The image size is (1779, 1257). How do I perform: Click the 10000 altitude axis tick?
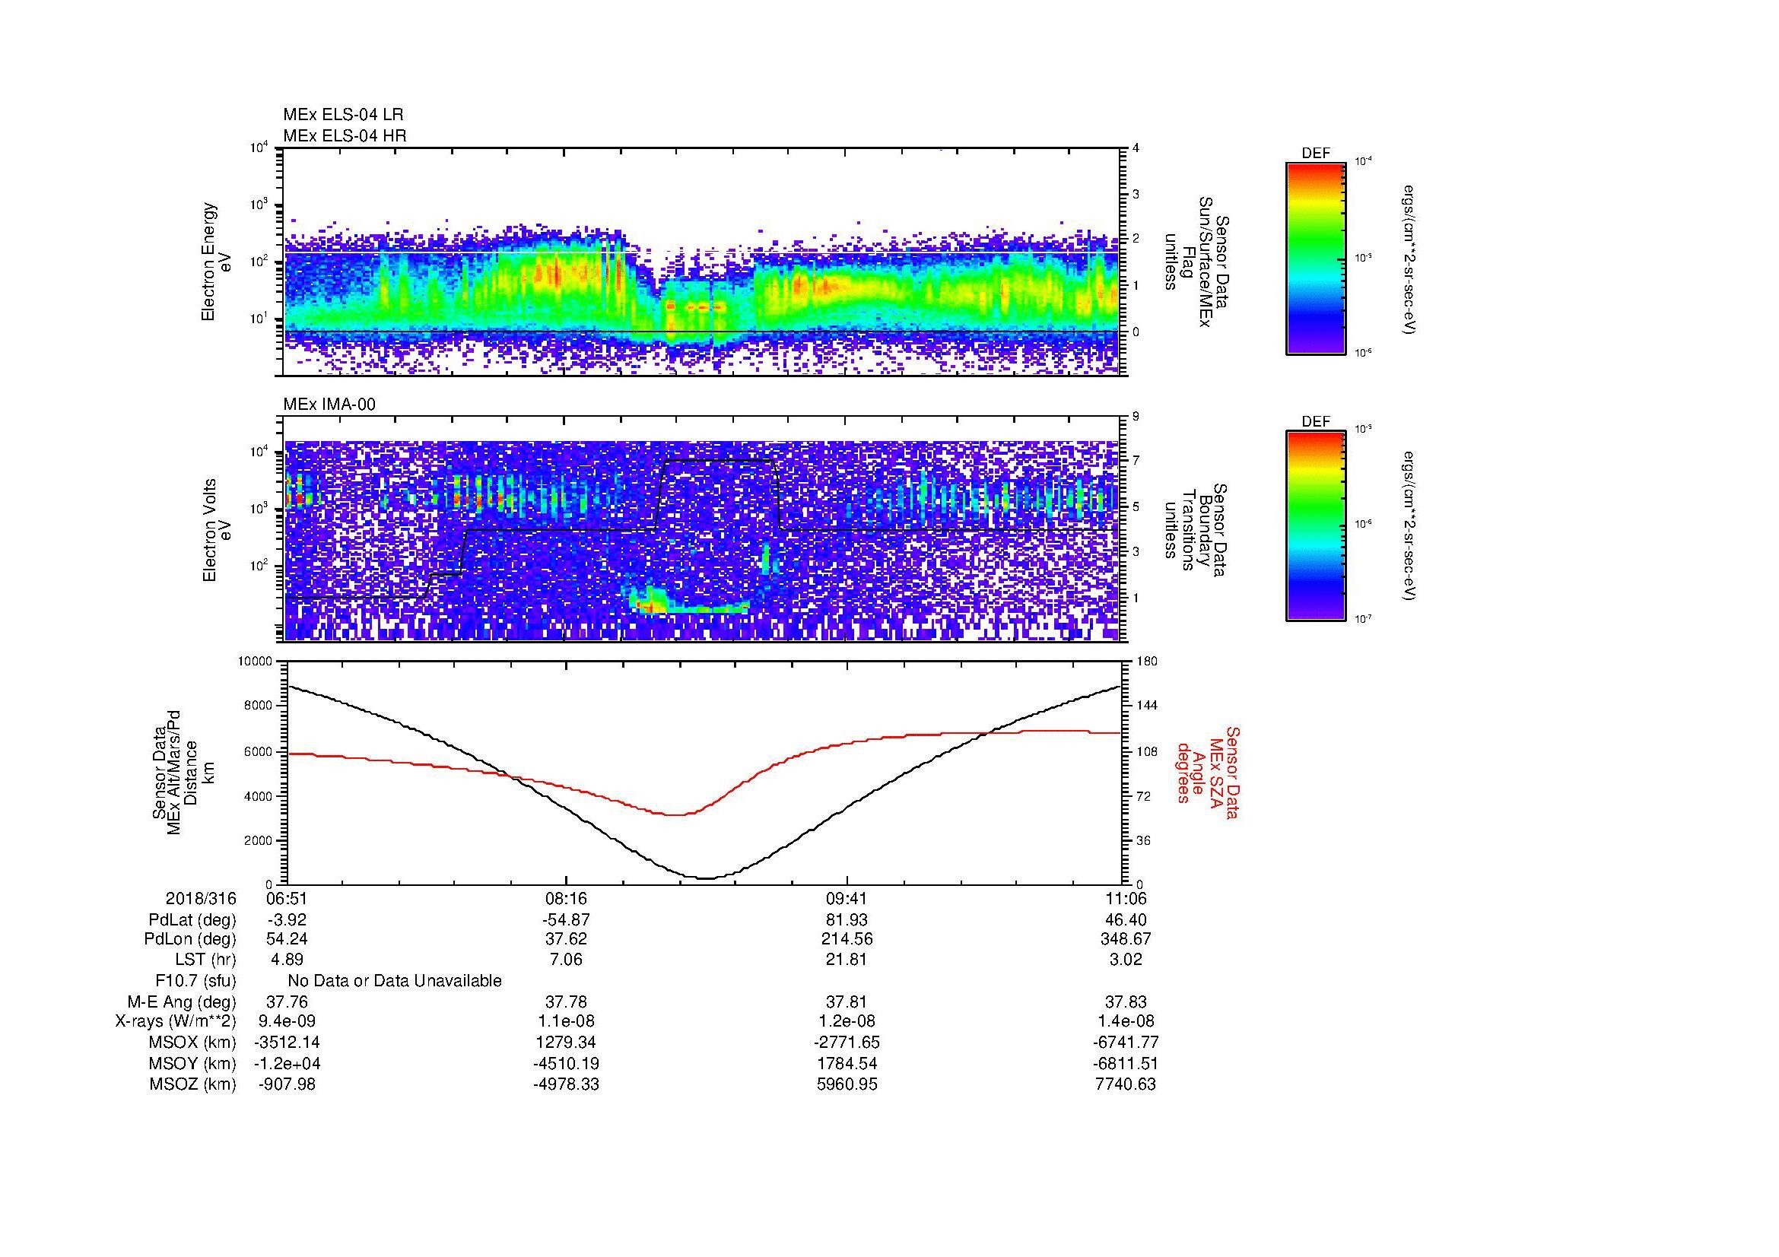[255, 662]
